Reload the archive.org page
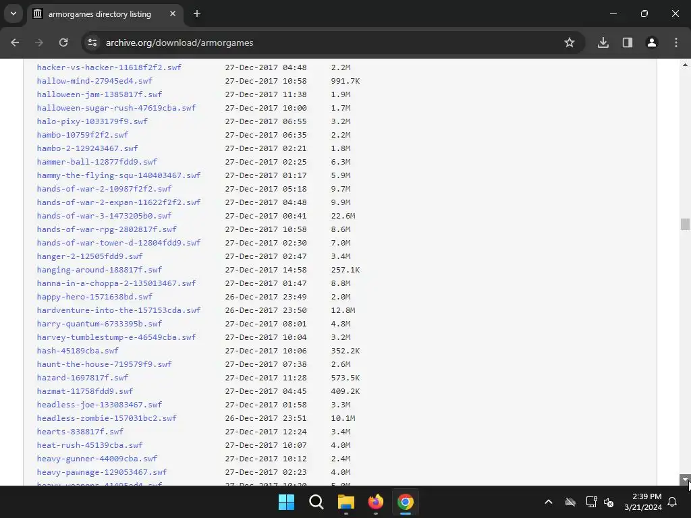The width and height of the screenshot is (691, 518). click(63, 42)
